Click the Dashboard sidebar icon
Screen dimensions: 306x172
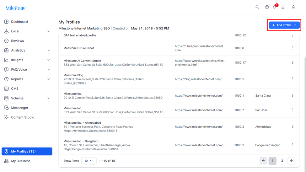7,22
